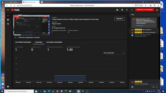Click the create clip icon in Studio header
The image size is (166, 93).
(x=117, y=10)
